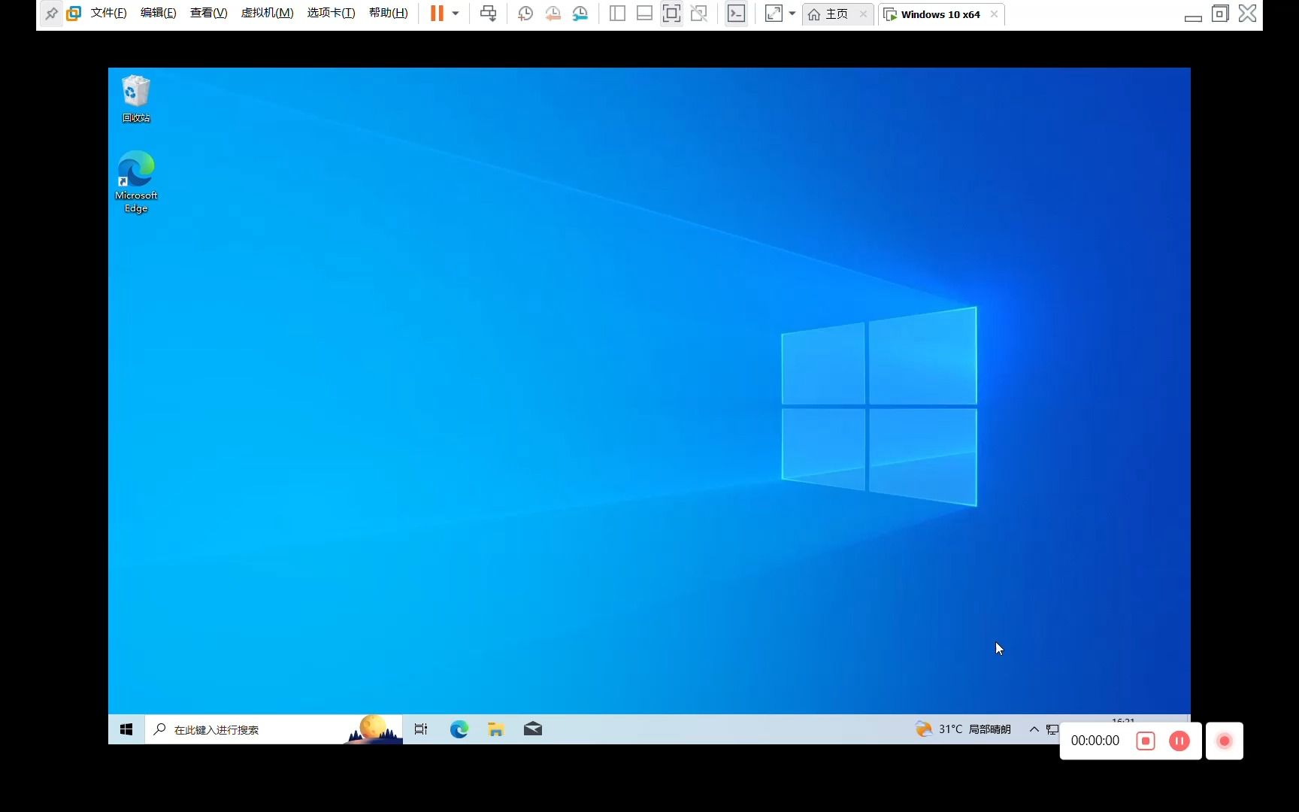Viewport: 1299px width, 812px height.
Task: Pause the virtual machine with orange suspend button
Action: (x=437, y=14)
